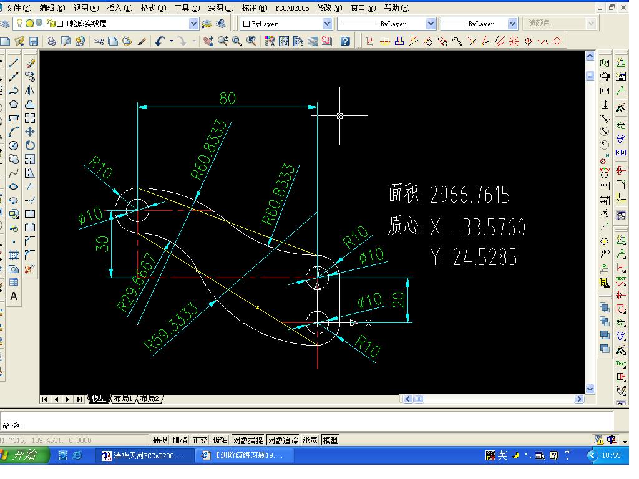Select the Line draw tool
This screenshot has width=639, height=479.
(x=14, y=63)
